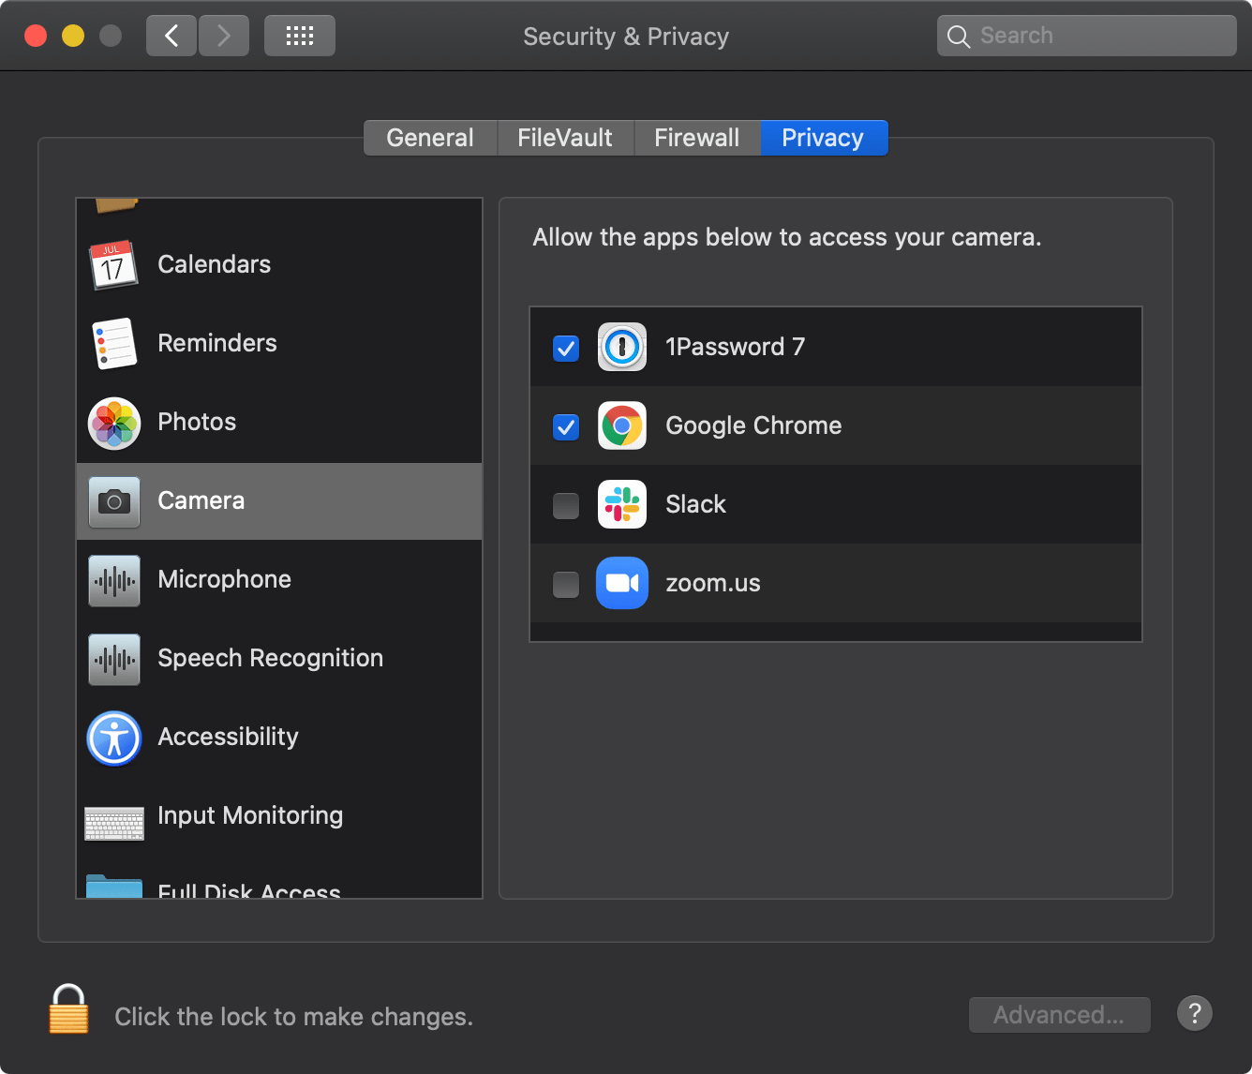Click the Accessibility figure icon

[114, 738]
